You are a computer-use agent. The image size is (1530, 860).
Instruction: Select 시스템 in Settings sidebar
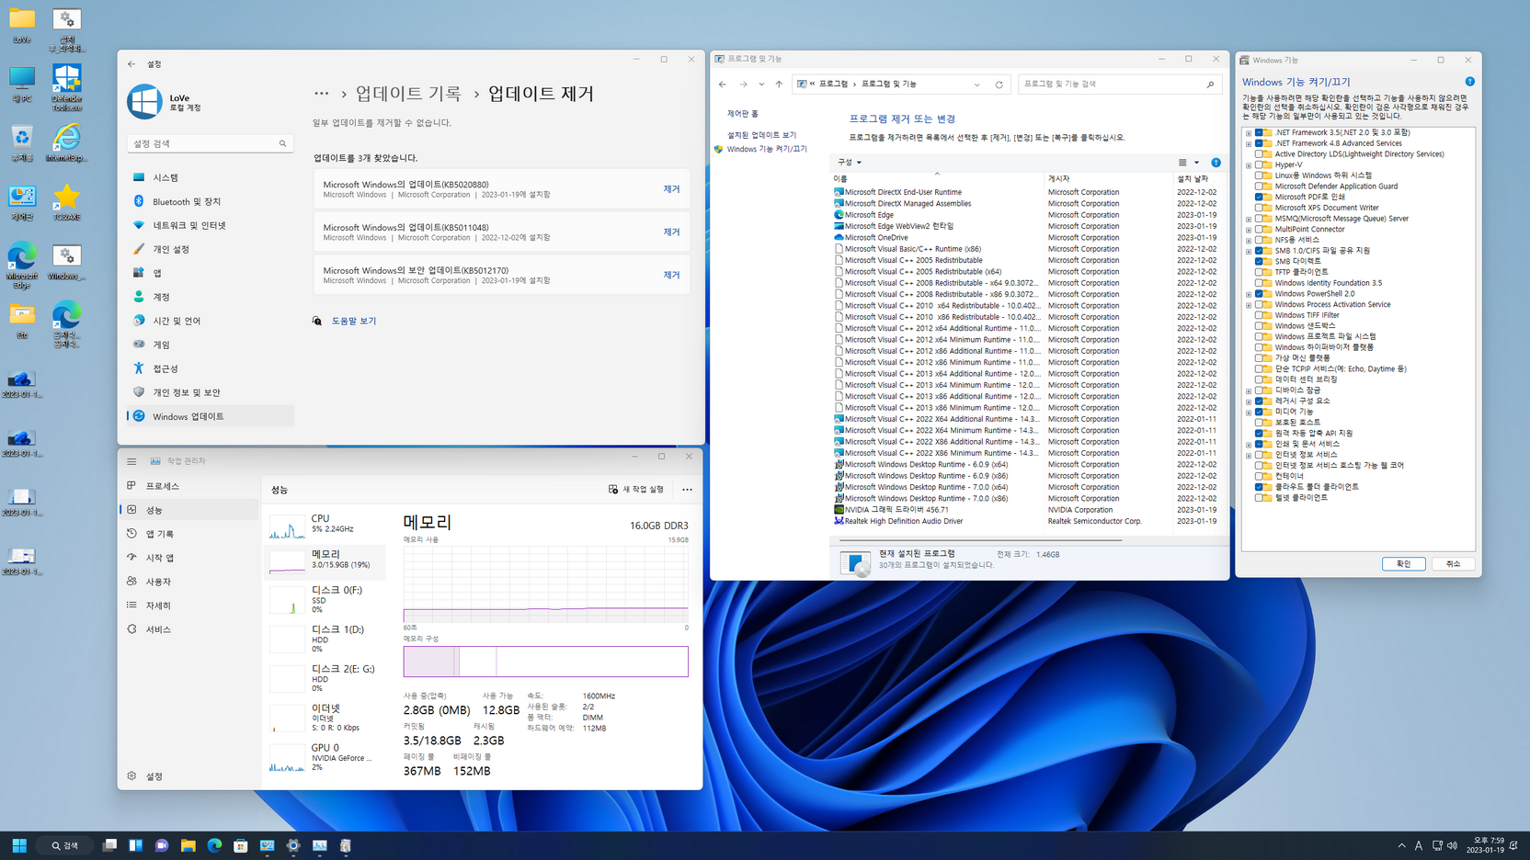pos(210,177)
